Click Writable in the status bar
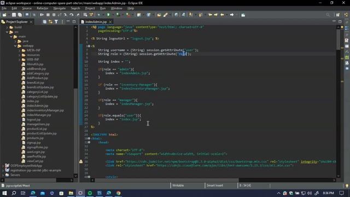The height and width of the screenshot is (197, 350). [178, 186]
